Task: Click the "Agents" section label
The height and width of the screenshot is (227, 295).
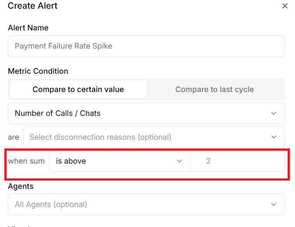Action: coord(21,186)
